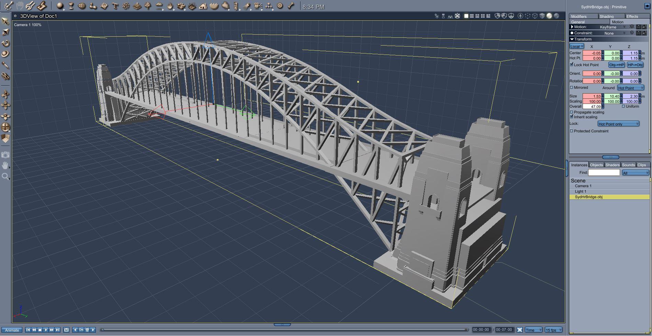Open the Local coordinate dropdown
The image size is (652, 336).
point(577,46)
